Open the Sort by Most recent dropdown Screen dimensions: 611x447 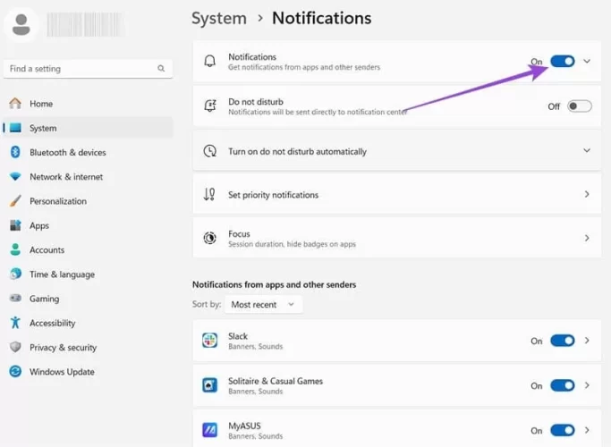click(263, 305)
